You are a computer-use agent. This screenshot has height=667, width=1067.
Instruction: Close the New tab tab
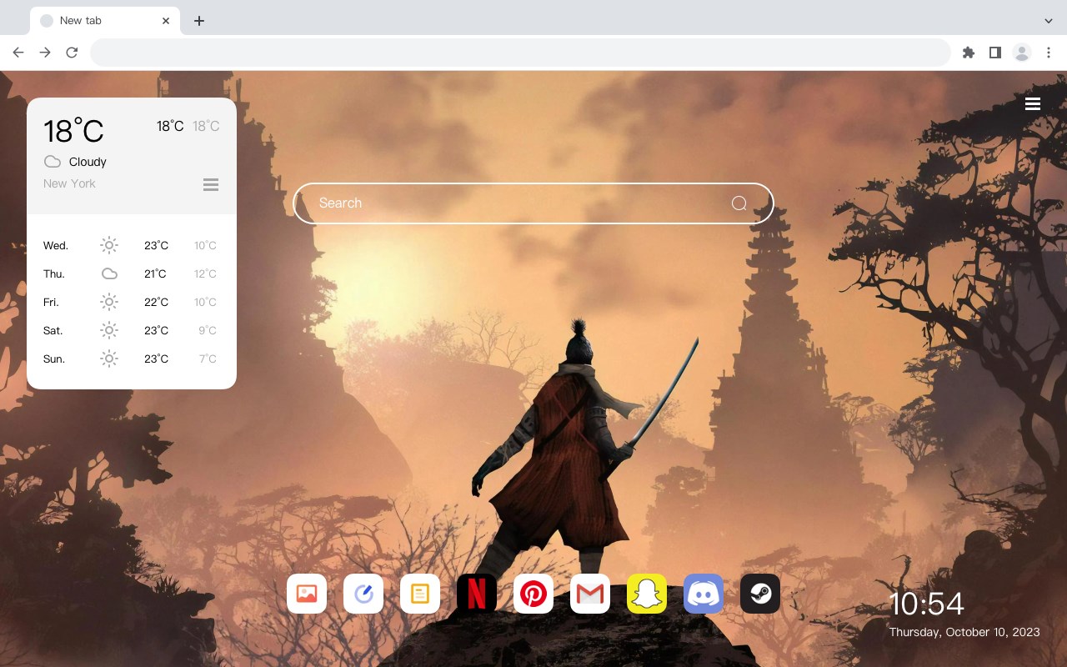166,21
